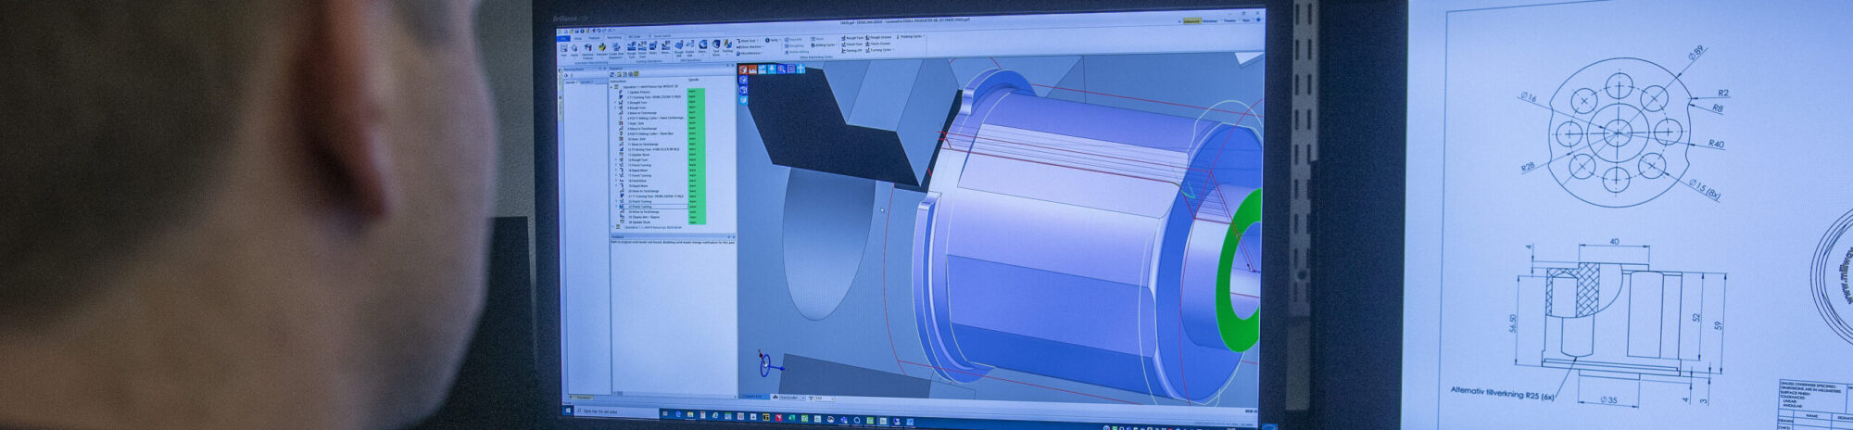Select the '10 Hole / Drill' instruction
This screenshot has height=430, width=1853.
[x=637, y=138]
